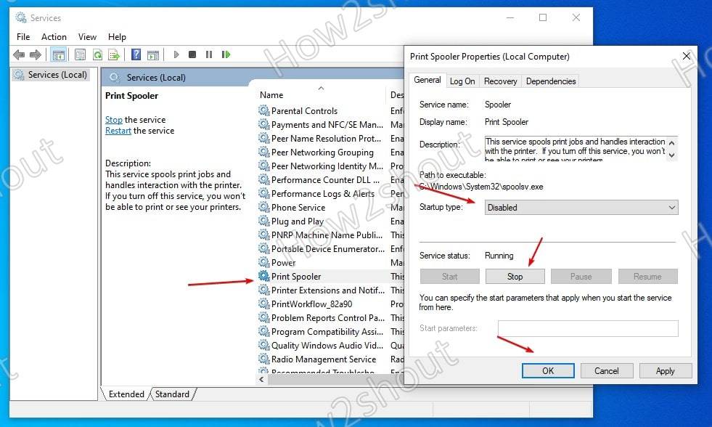Click the Show/Hide Action Pane toolbar icon

[153, 55]
